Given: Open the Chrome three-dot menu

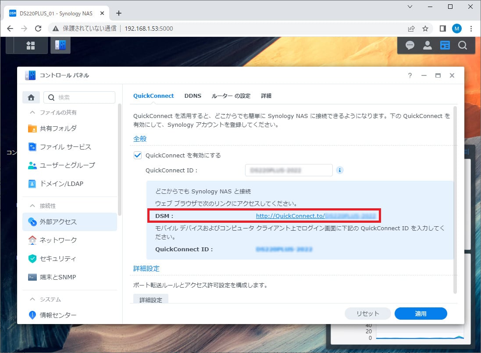Looking at the screenshot, I should (x=471, y=29).
